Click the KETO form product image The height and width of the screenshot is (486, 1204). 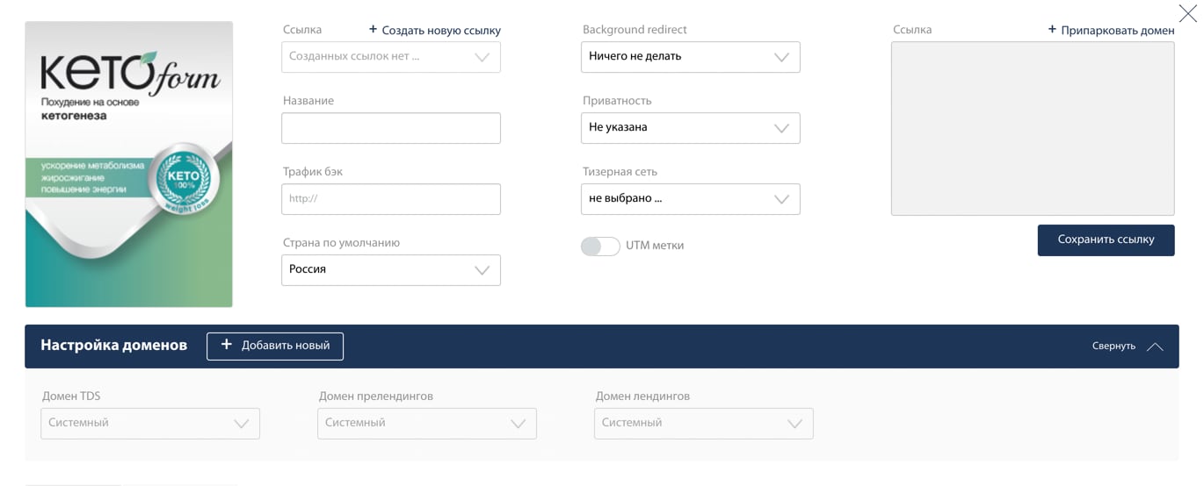click(x=129, y=164)
